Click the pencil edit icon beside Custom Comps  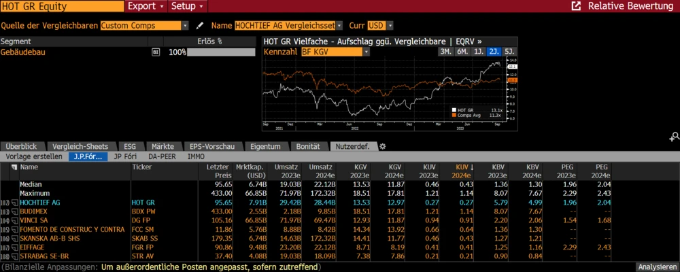(x=200, y=26)
